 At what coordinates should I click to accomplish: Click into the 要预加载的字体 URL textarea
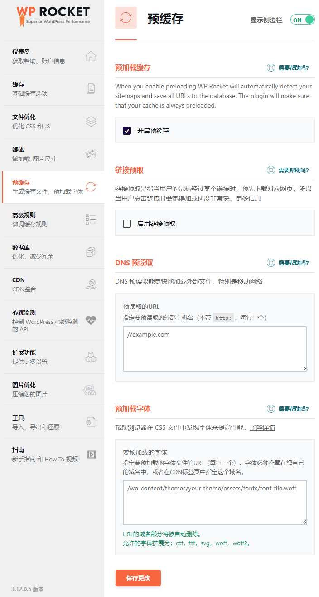[215, 503]
